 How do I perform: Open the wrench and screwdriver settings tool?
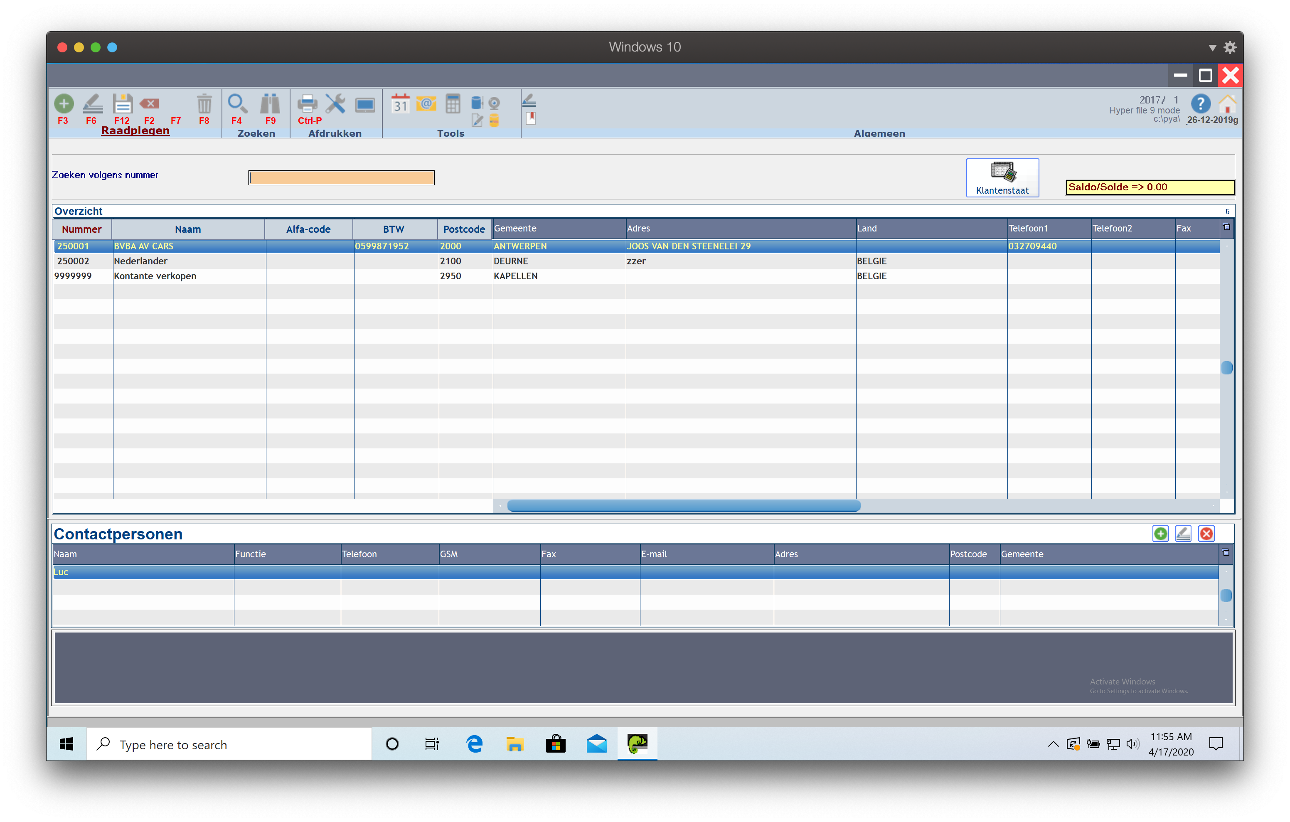pyautogui.click(x=336, y=103)
